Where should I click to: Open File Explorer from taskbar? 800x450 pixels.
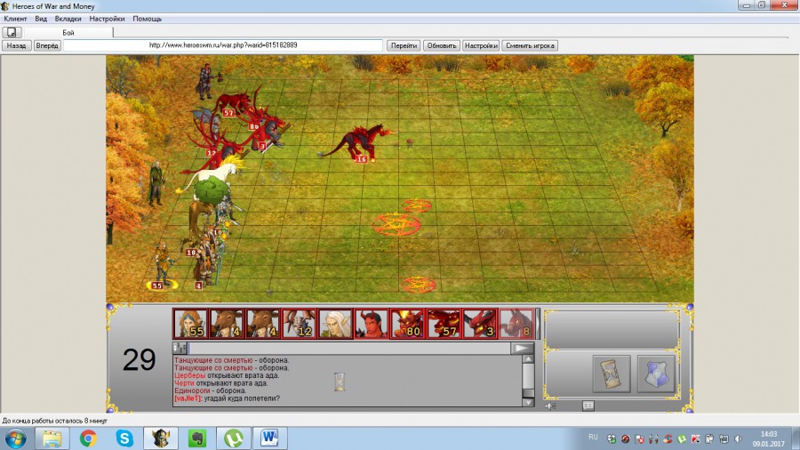[52, 438]
